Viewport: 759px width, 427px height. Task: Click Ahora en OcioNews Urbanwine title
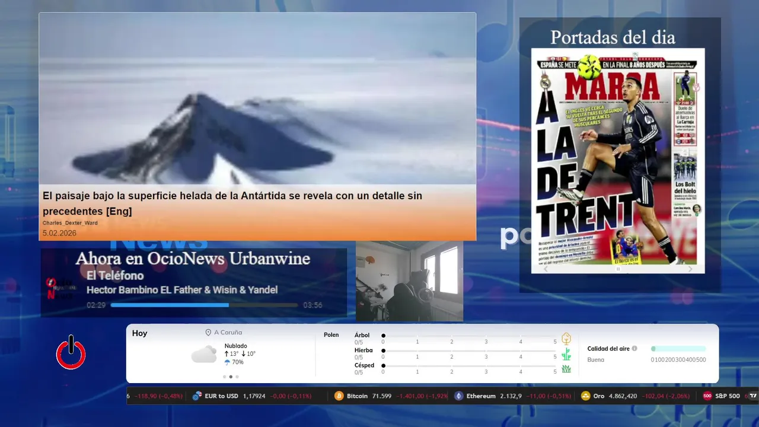(193, 259)
